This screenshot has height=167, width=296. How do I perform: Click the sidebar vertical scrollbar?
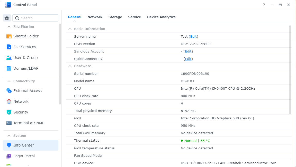(60, 64)
